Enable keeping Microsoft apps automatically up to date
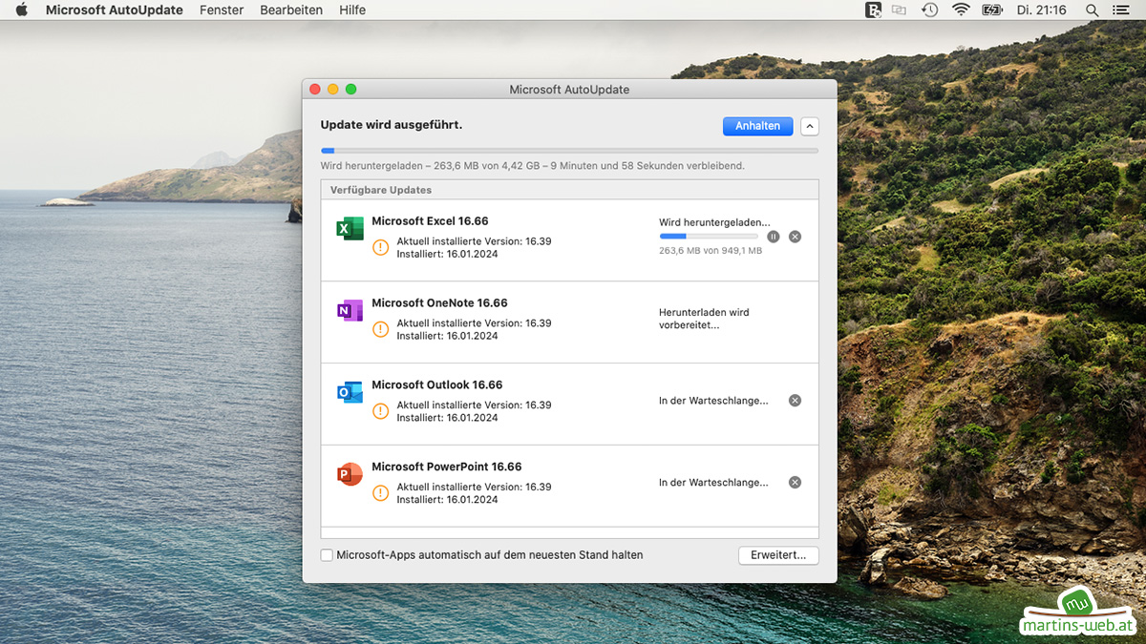This screenshot has height=644, width=1146. click(327, 555)
